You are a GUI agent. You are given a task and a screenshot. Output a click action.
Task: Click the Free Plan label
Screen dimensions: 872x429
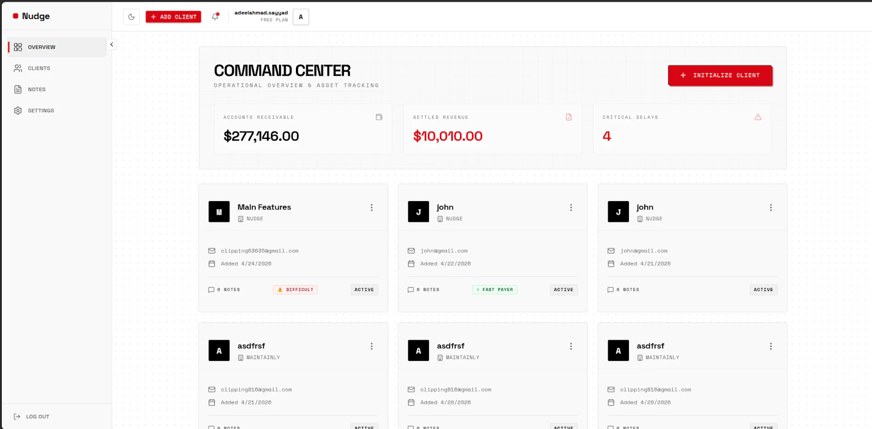coord(274,20)
